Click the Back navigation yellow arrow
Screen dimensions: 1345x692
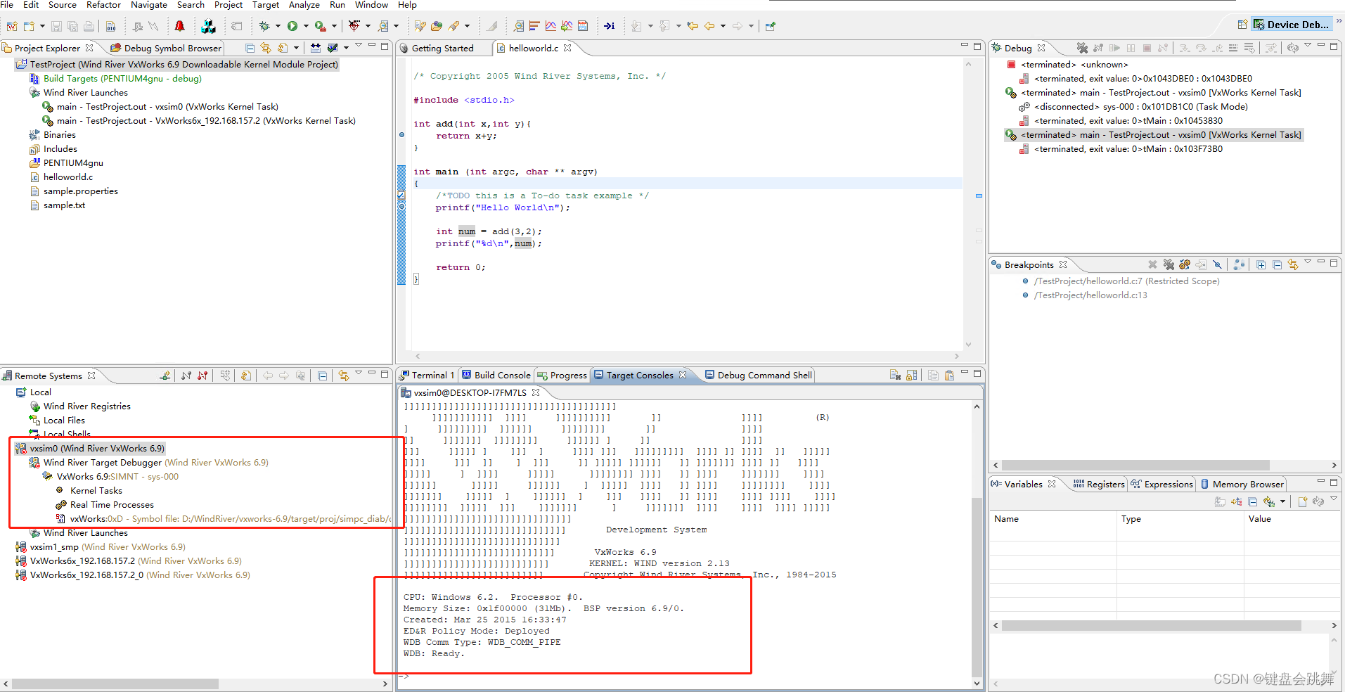pyautogui.click(x=709, y=26)
